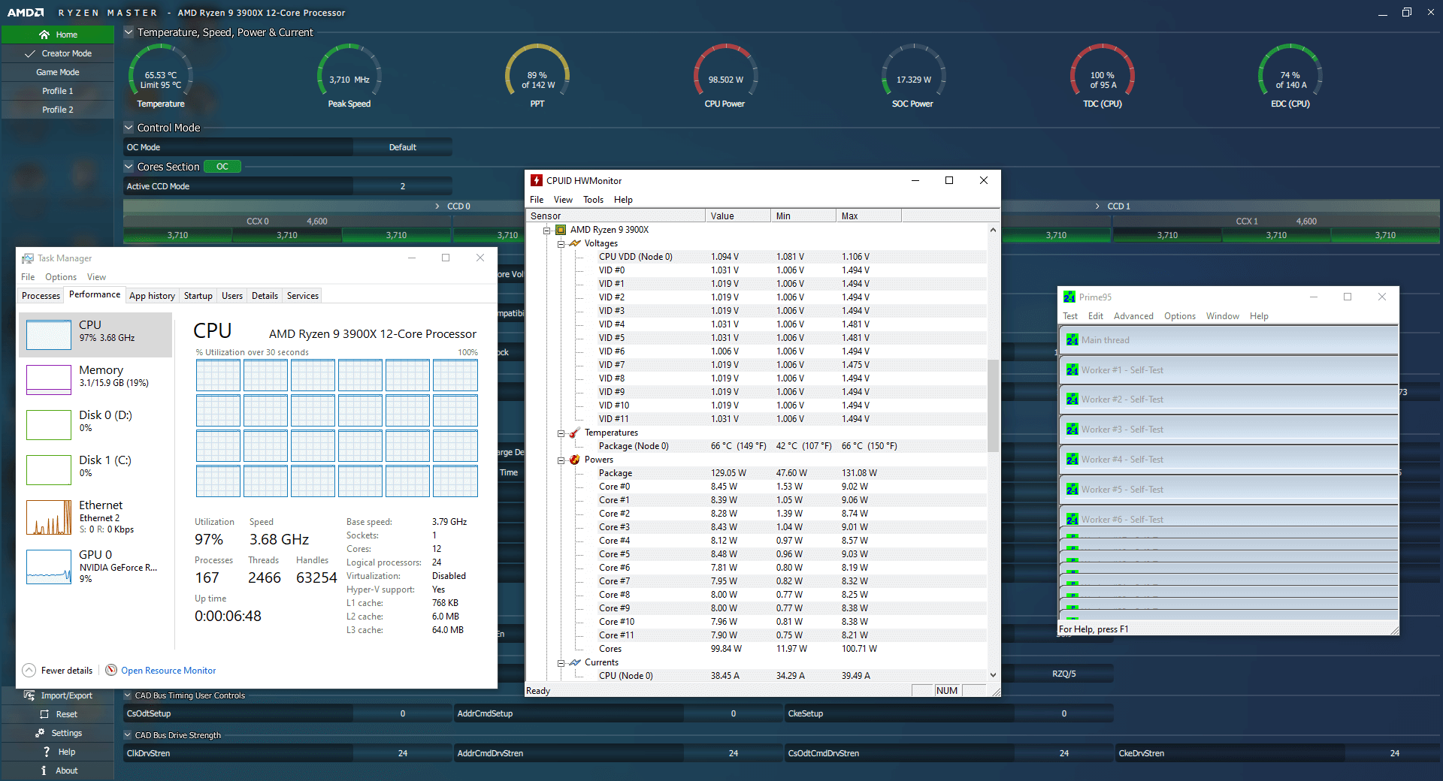The height and width of the screenshot is (781, 1443).
Task: Collapse the Voltages tree node in HWMonitor
Action: (561, 244)
